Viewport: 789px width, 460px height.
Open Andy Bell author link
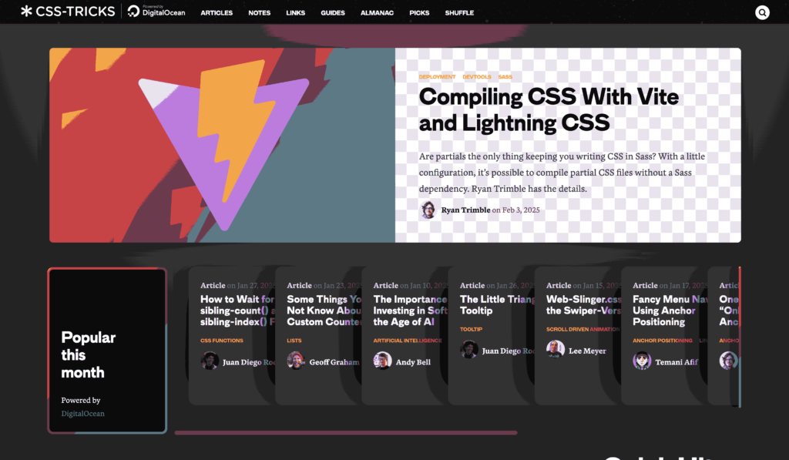[413, 362]
